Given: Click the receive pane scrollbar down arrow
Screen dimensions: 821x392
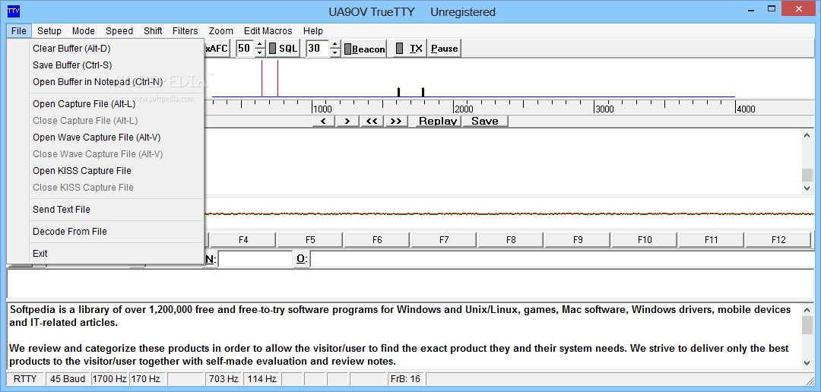Looking at the screenshot, I should pyautogui.click(x=807, y=188).
